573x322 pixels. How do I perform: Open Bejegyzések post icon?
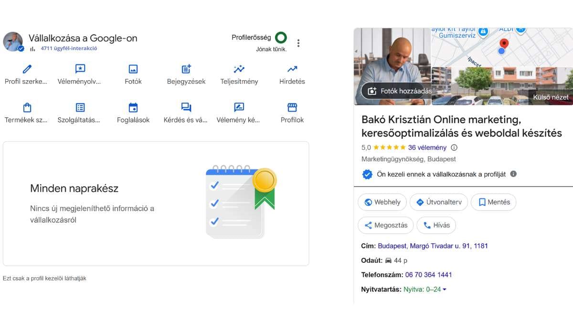[186, 70]
